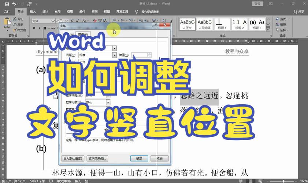Viewport: 308px width, 183px height.
Task: Sort paragraphs with the A-Z sort icon
Action: tap(164, 20)
